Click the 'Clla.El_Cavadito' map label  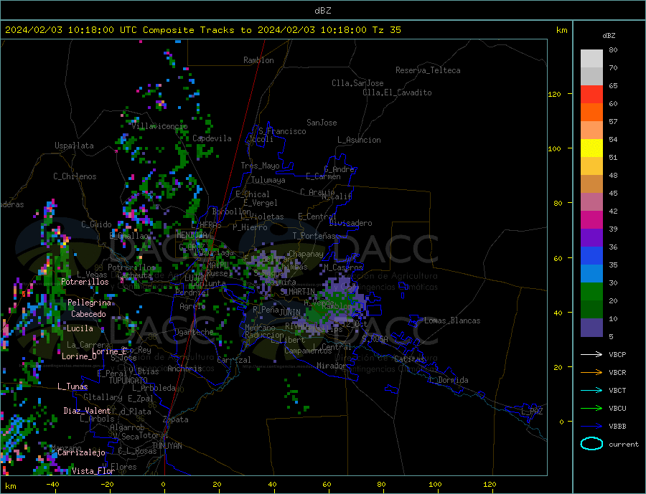(x=397, y=92)
